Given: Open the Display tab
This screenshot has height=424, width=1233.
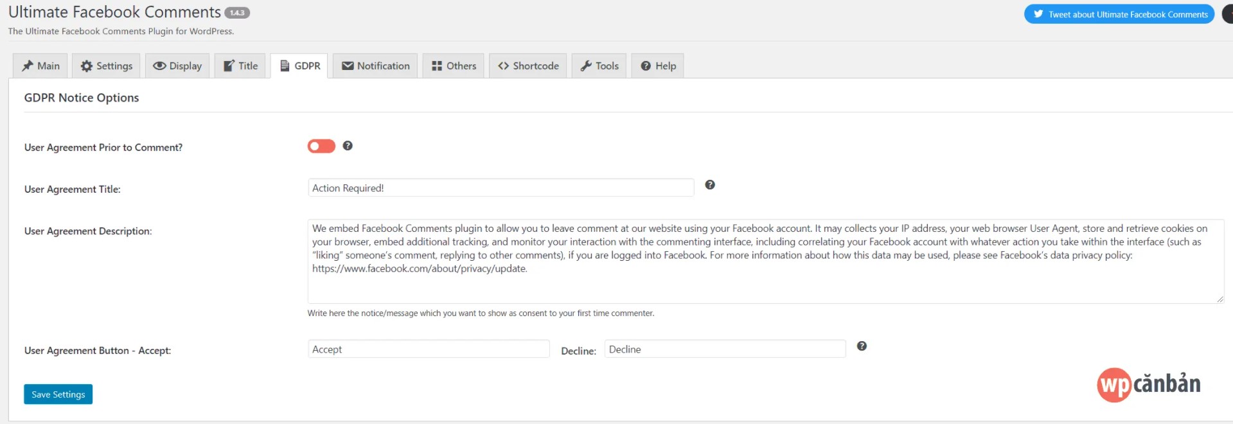Looking at the screenshot, I should tap(177, 66).
